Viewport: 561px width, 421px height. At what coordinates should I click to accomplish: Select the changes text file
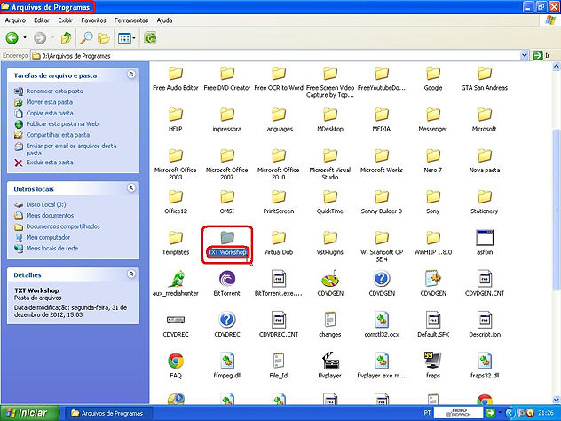pos(330,325)
